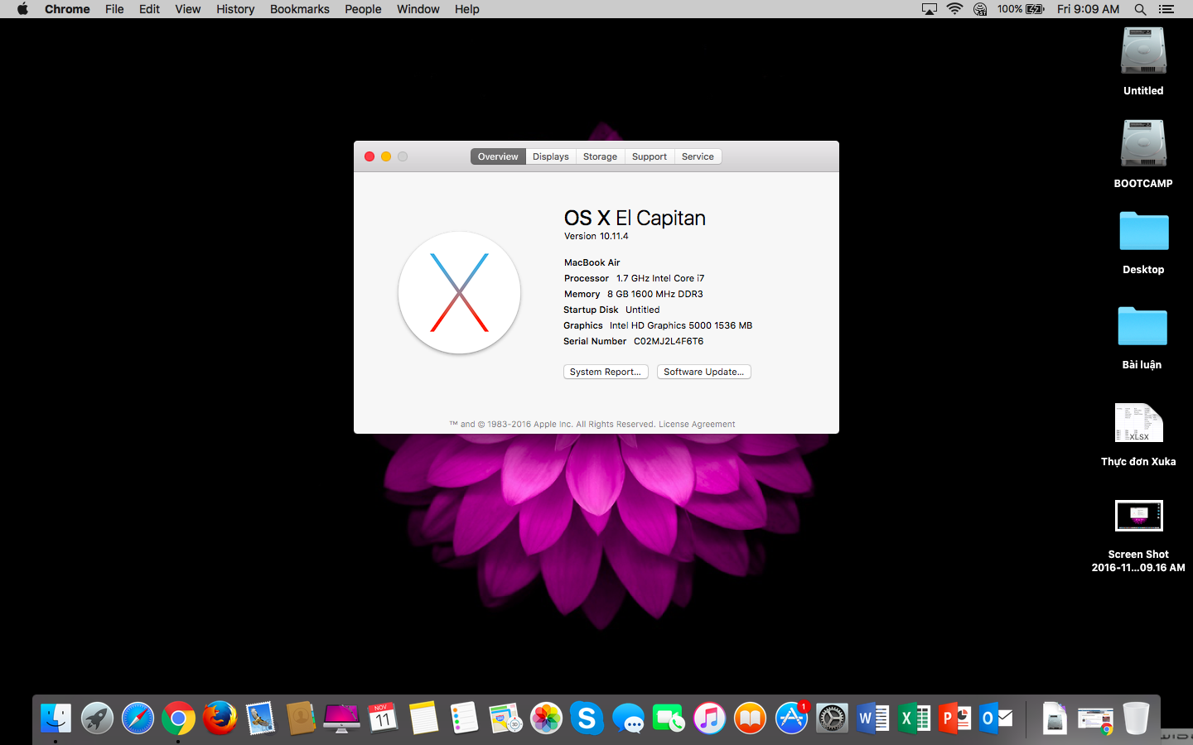Click the '8 GB 1600 MHz DDR3' value
Image resolution: width=1193 pixels, height=745 pixels.
pos(655,294)
